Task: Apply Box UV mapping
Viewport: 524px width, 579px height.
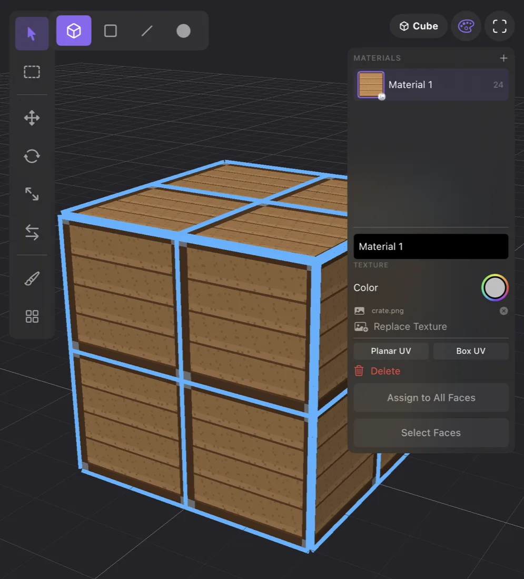Action: 471,351
